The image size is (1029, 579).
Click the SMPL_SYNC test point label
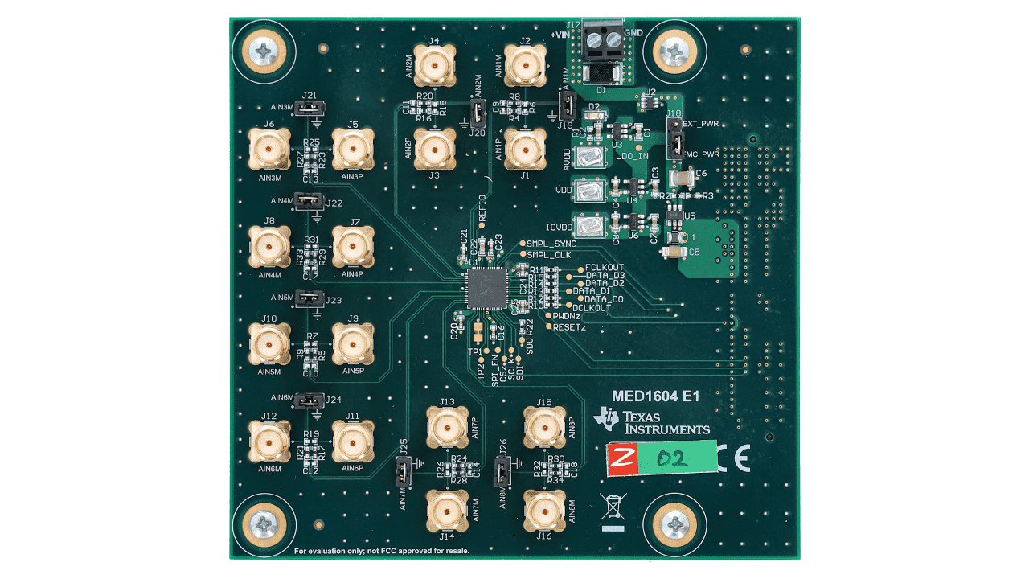[551, 243]
